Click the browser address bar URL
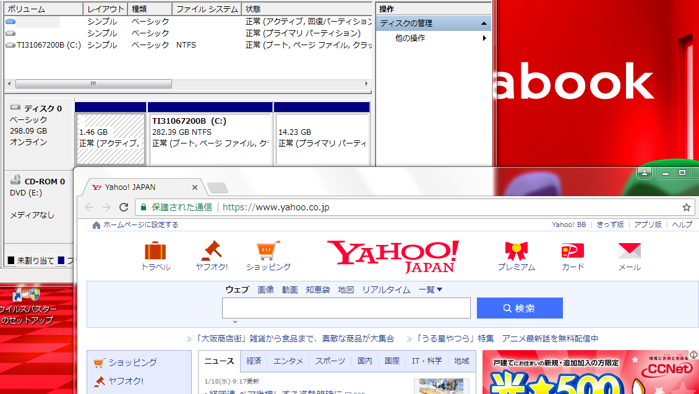The height and width of the screenshot is (394, 699). 276,207
